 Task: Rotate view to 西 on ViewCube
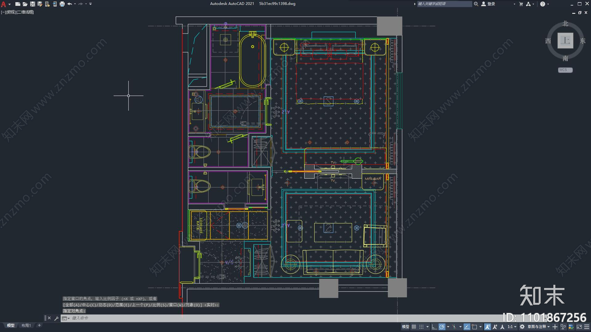(548, 41)
